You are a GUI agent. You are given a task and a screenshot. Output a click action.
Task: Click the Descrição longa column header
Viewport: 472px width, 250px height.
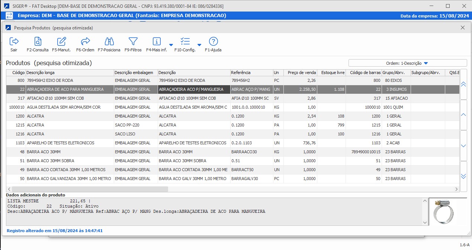[x=69, y=73]
